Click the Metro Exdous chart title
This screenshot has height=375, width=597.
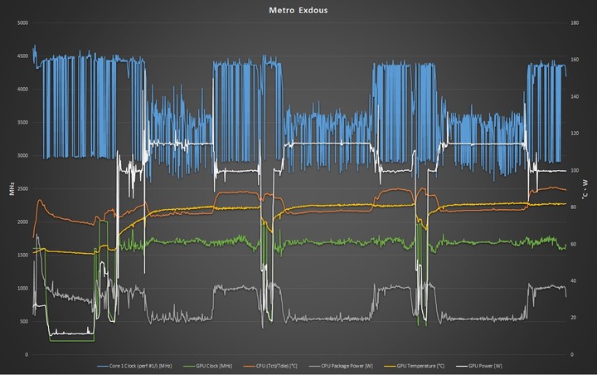pos(298,10)
